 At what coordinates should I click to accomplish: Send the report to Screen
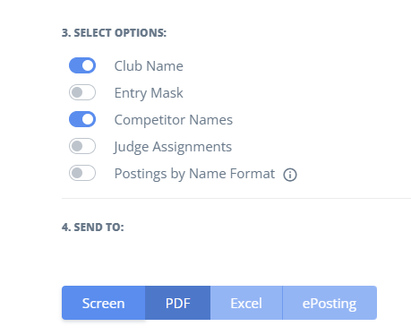click(103, 303)
